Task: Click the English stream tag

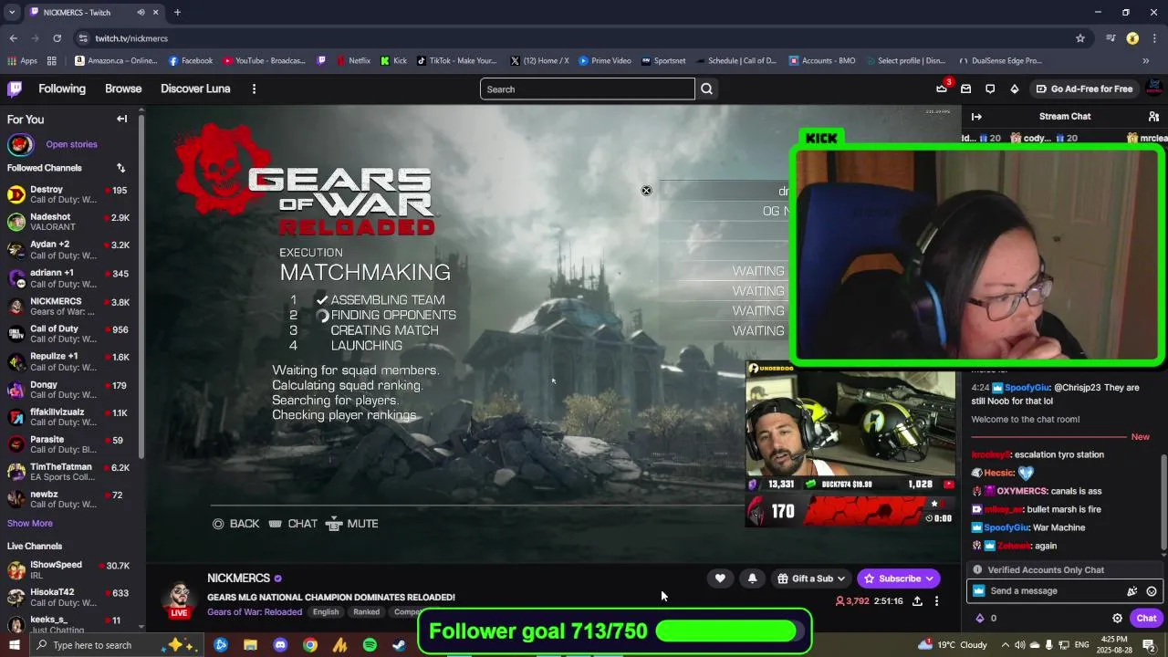Action: (326, 612)
